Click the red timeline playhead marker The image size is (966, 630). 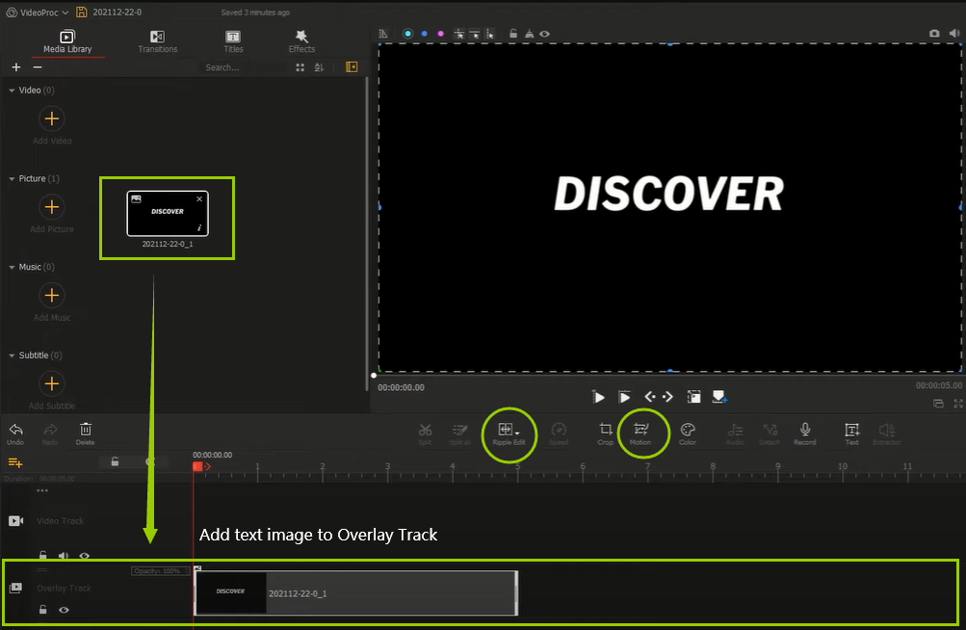click(x=197, y=466)
